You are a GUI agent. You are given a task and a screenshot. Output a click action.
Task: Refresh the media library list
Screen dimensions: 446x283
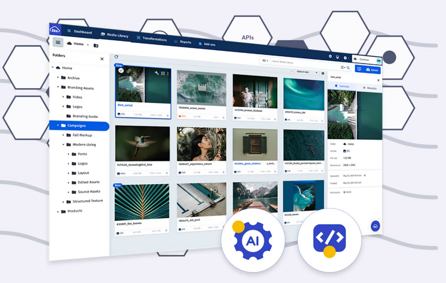click(116, 57)
